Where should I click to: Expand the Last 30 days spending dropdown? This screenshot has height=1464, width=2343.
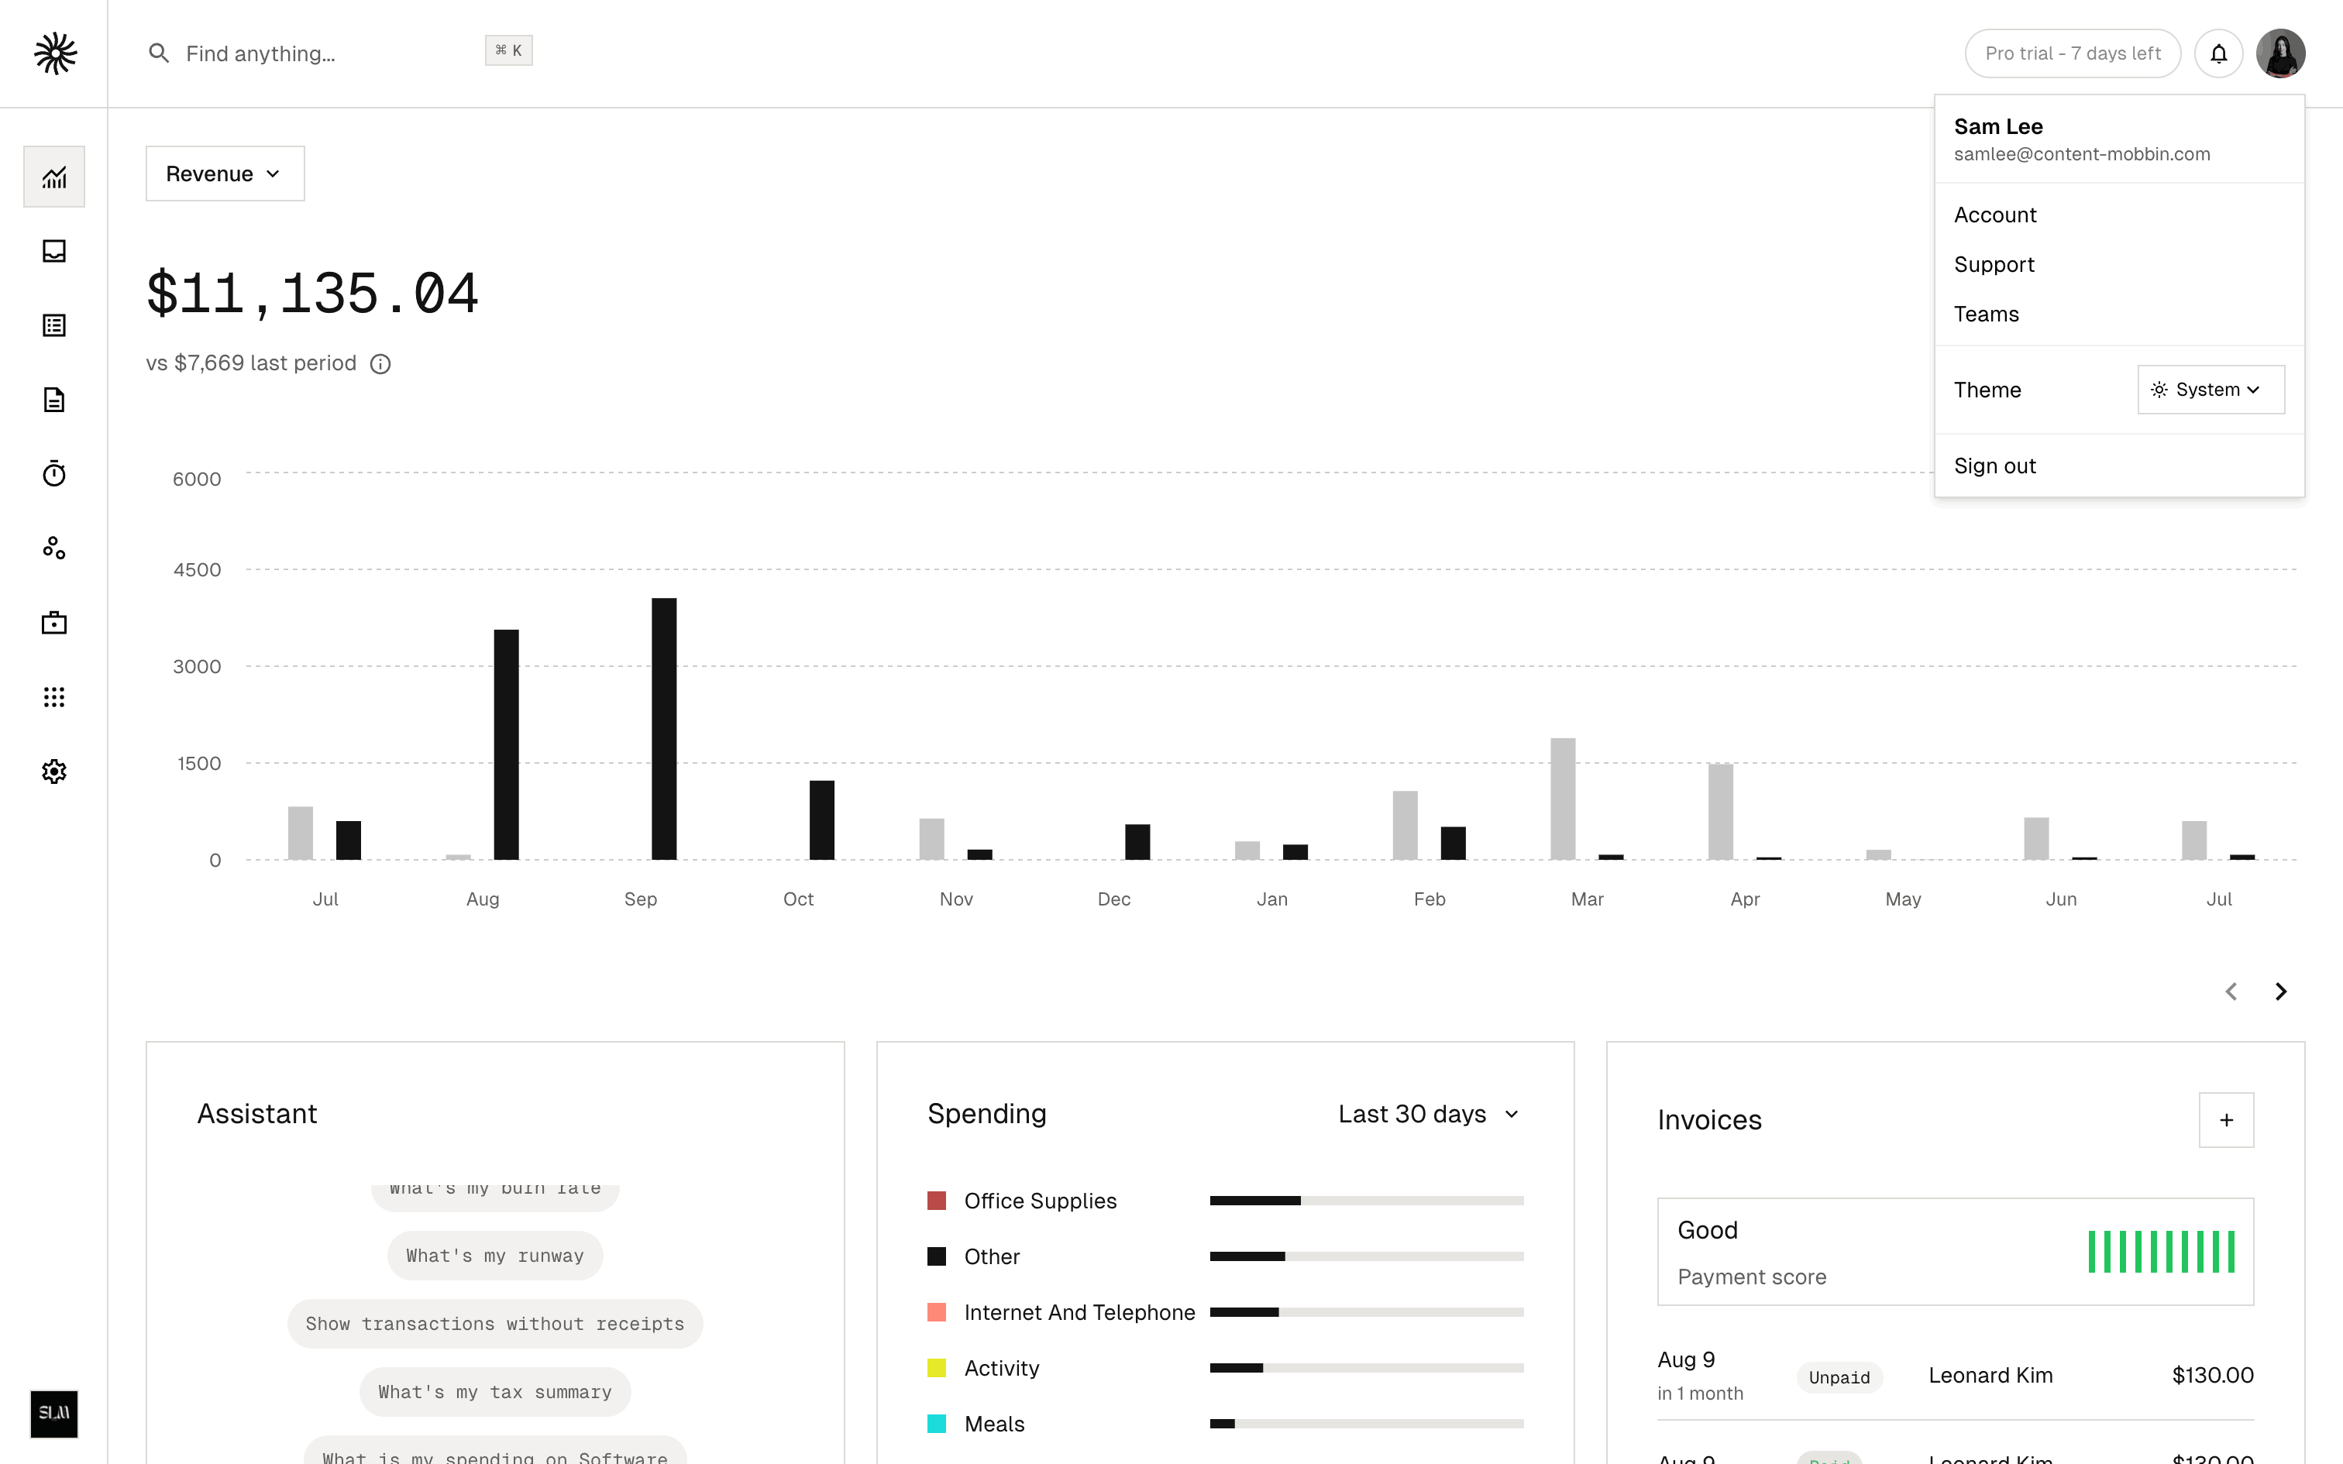pyautogui.click(x=1428, y=1114)
